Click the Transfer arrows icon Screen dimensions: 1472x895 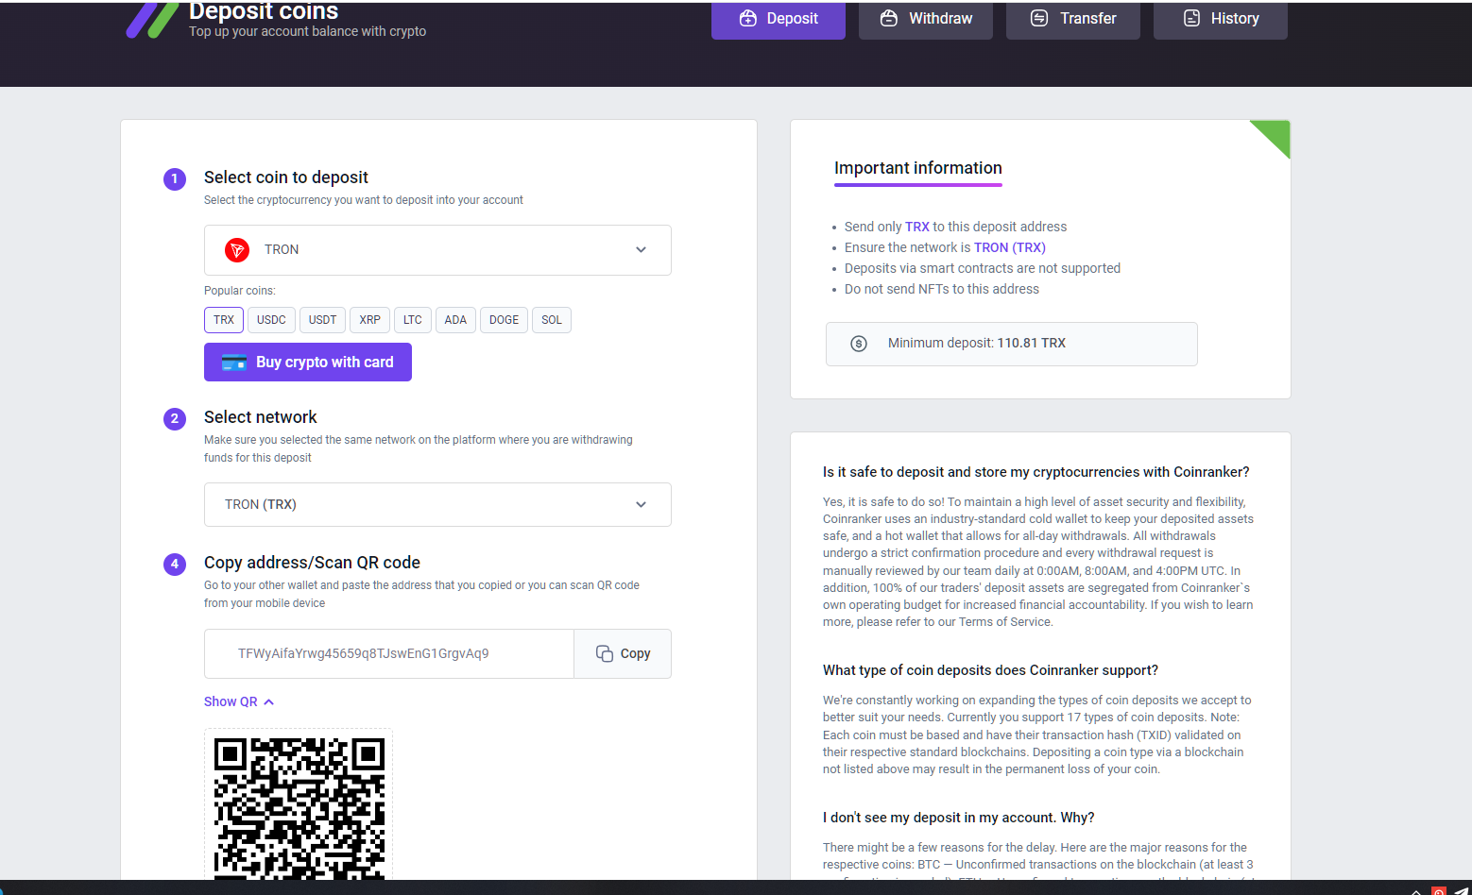coord(1040,17)
